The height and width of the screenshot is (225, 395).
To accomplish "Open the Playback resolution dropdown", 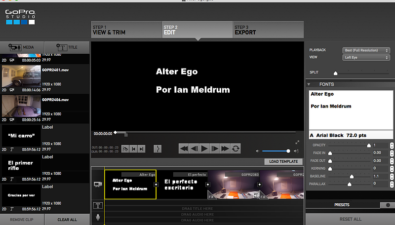I will tap(366, 50).
